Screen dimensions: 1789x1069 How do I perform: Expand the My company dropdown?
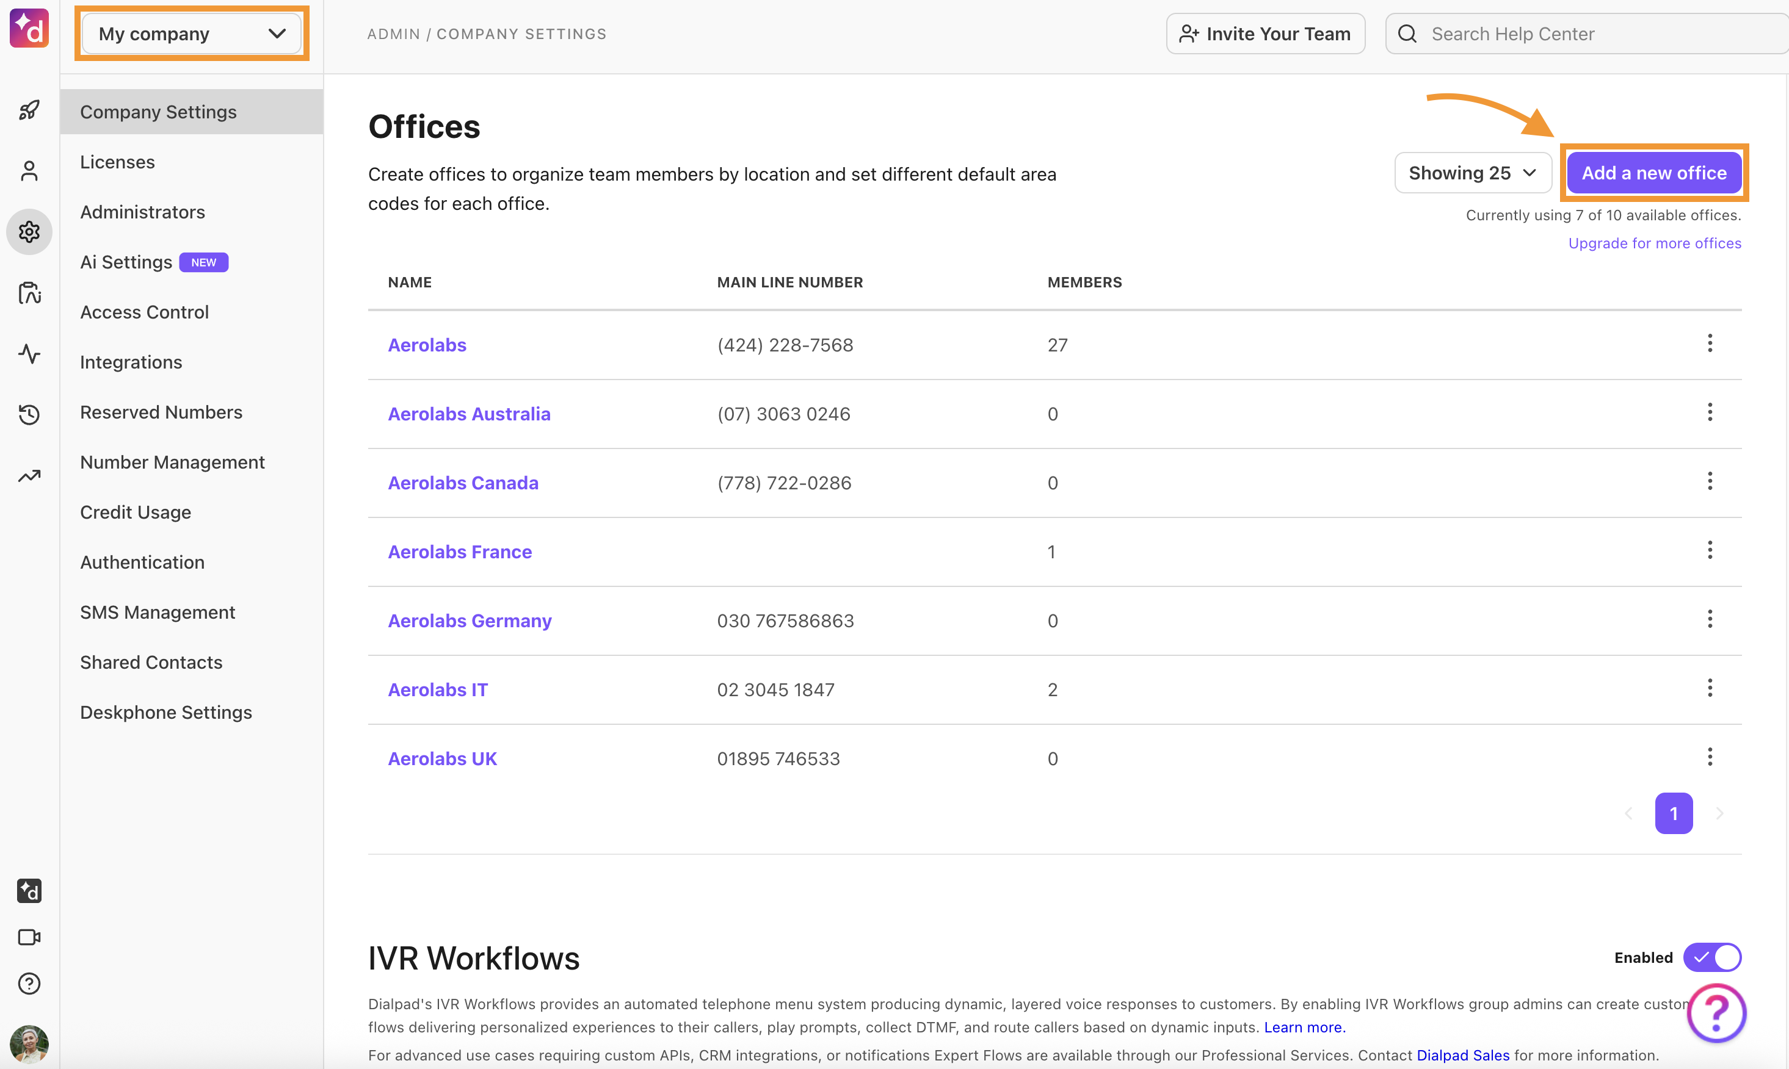tap(192, 34)
